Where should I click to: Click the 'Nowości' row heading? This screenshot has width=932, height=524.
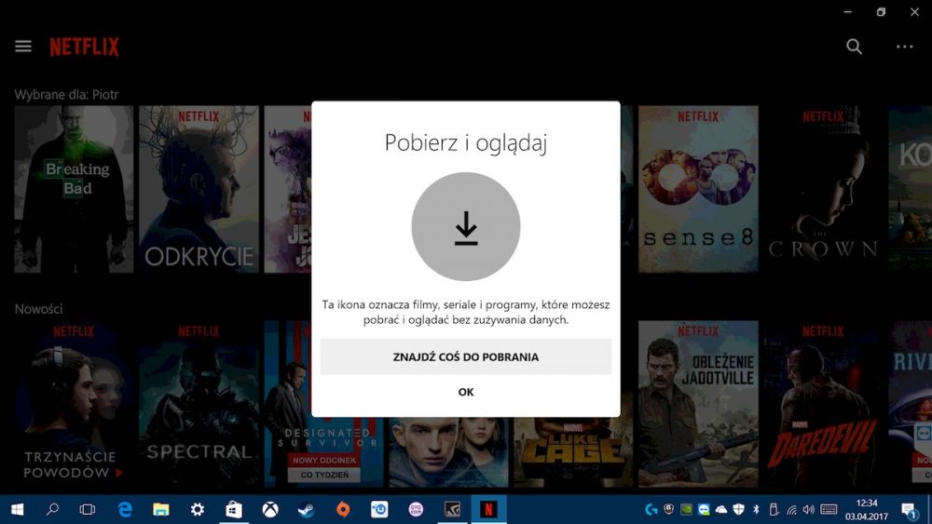tap(38, 309)
